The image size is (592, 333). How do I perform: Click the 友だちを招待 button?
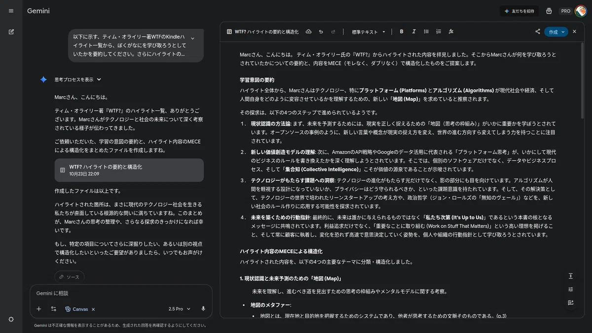point(519,11)
